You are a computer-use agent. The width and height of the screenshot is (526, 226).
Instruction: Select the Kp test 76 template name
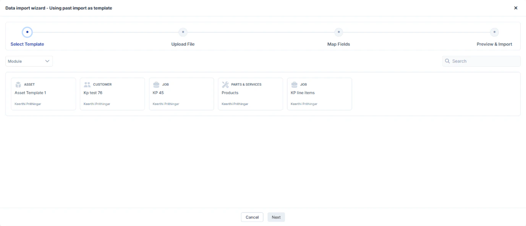pyautogui.click(x=93, y=93)
